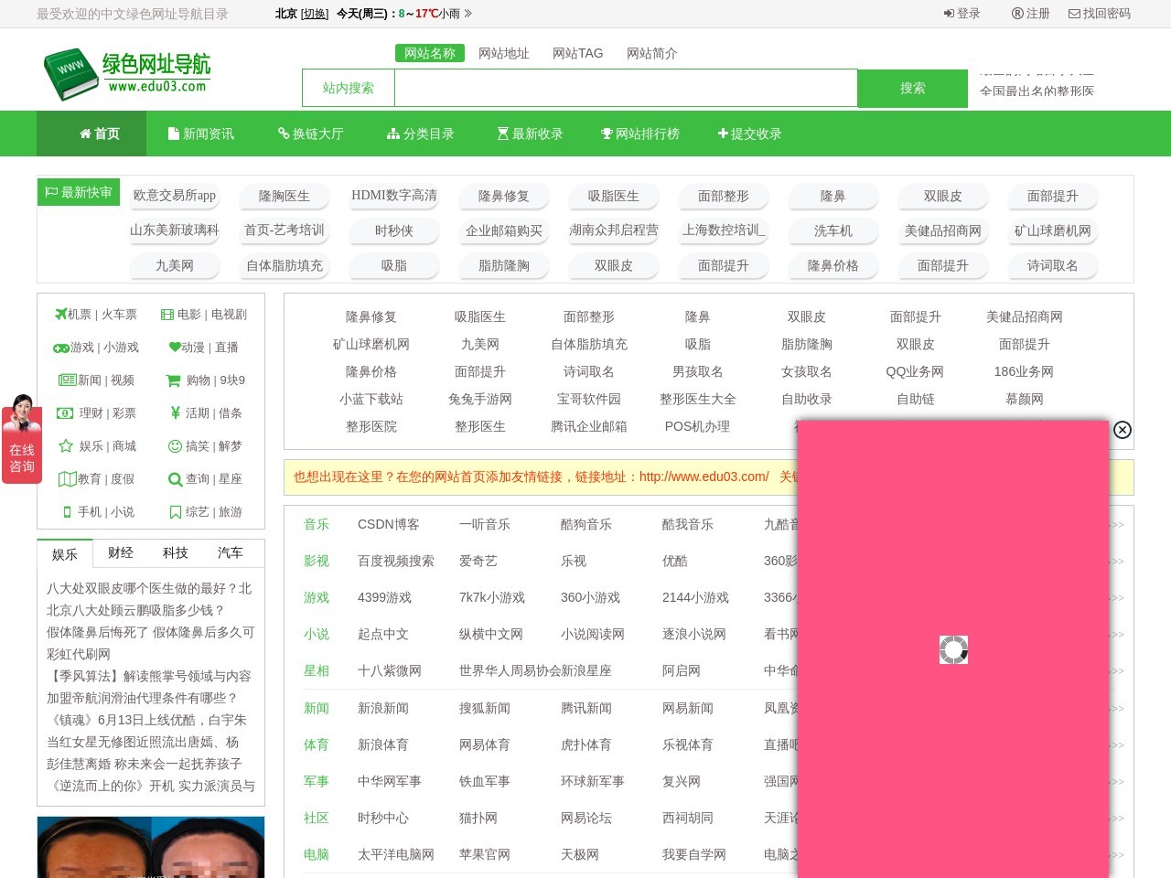Image resolution: width=1171 pixels, height=878 pixels.
Task: Click the newspaper 新闻 news icon
Action: [67, 380]
